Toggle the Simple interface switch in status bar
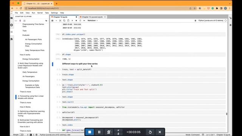Image resolution: width=242 pixels, height=136 pixels. point(22,134)
